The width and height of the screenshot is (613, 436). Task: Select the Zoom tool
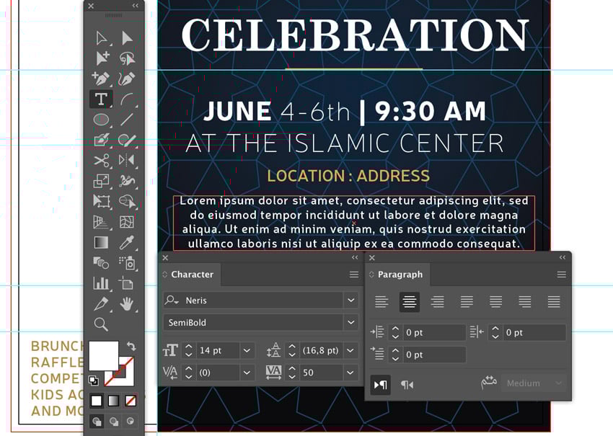(101, 325)
